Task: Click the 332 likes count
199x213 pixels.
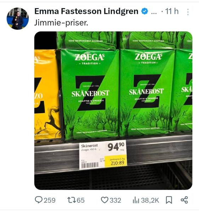Action: [115, 200]
